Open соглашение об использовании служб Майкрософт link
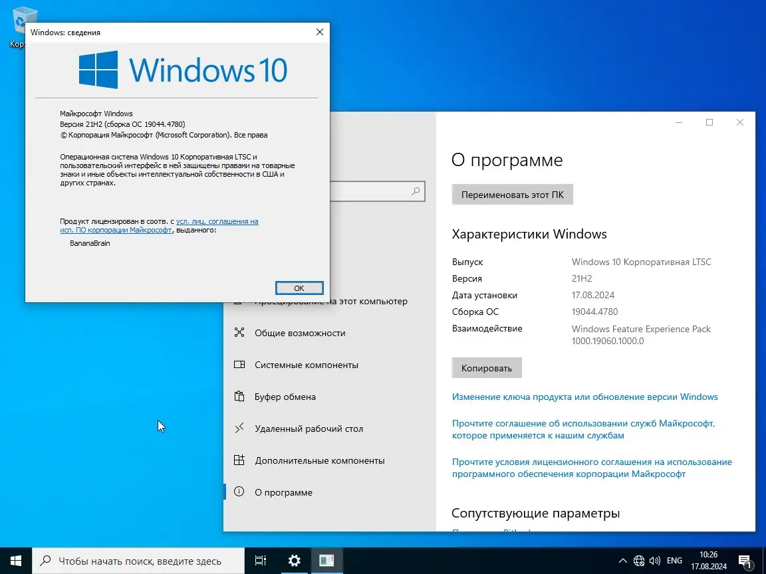The width and height of the screenshot is (766, 574). (x=583, y=429)
